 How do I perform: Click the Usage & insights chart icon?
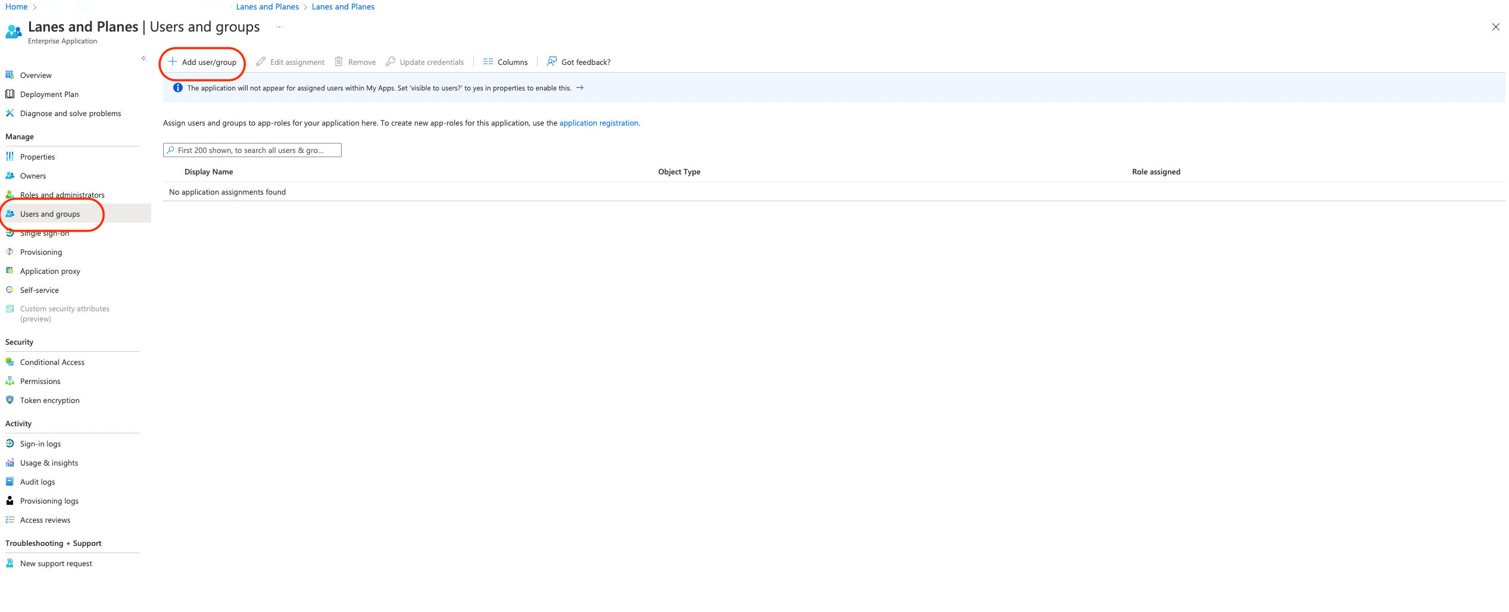pos(10,463)
